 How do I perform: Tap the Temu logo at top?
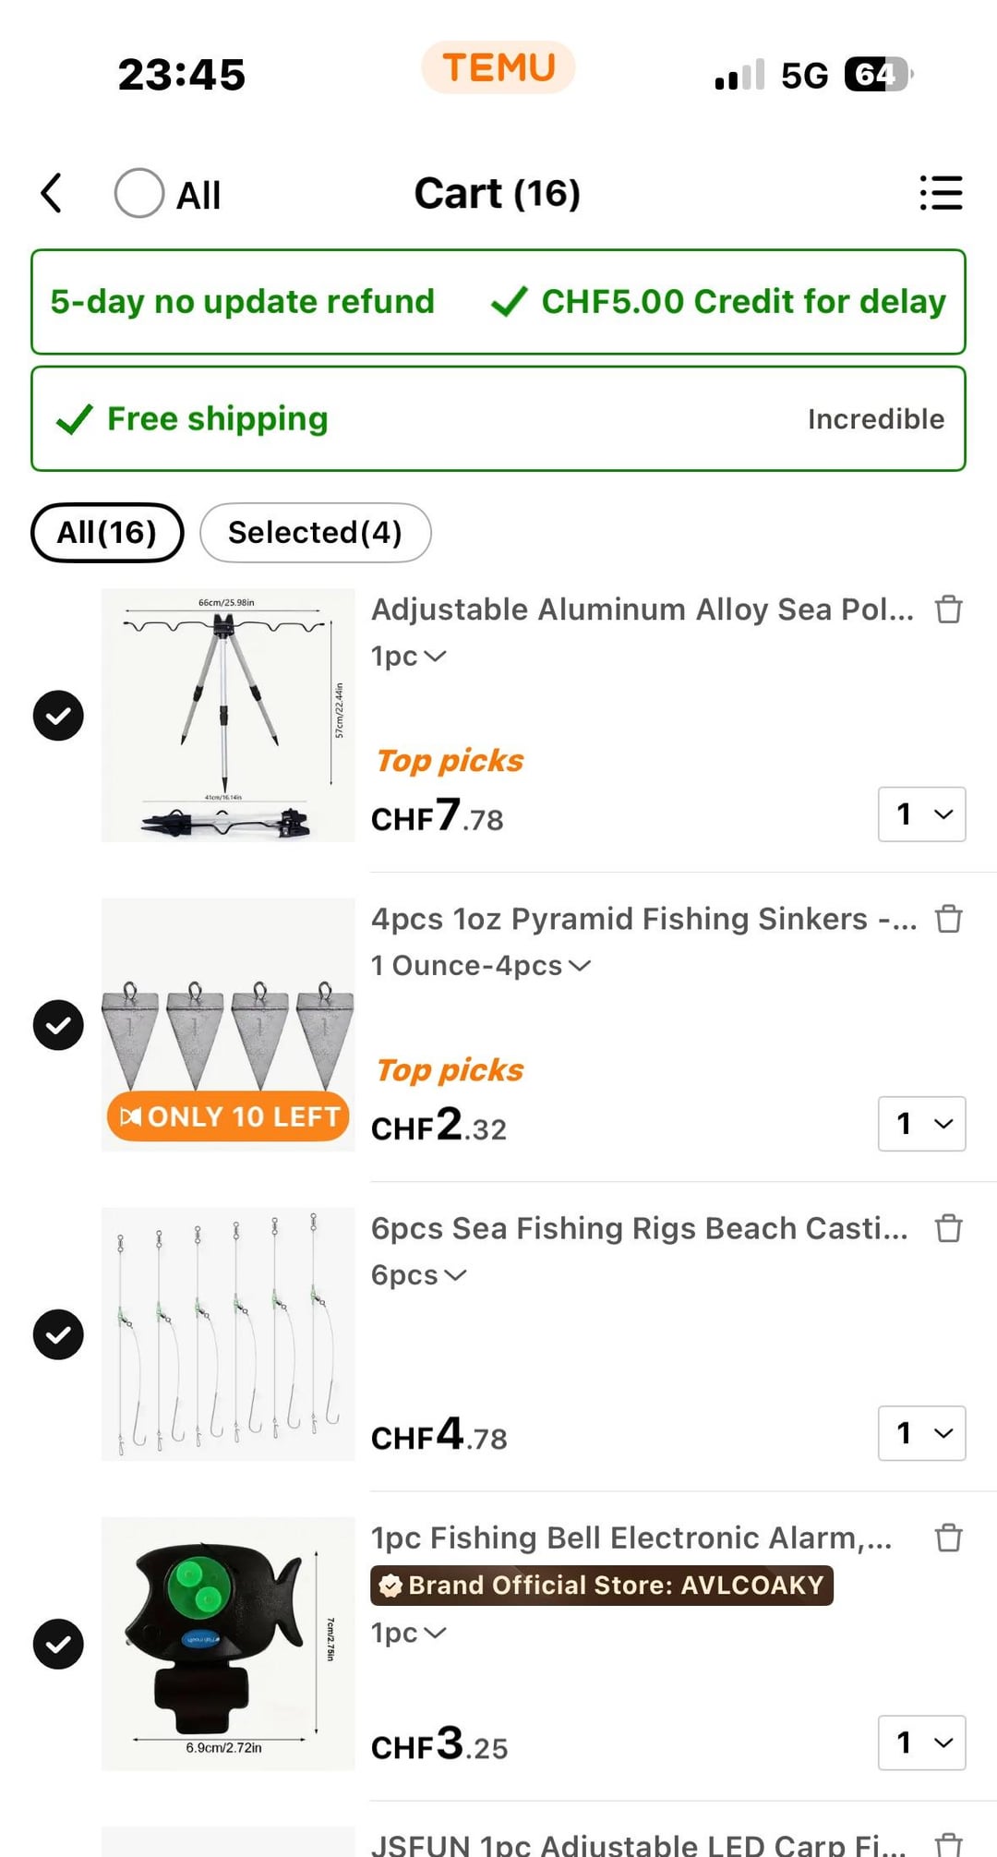498,67
